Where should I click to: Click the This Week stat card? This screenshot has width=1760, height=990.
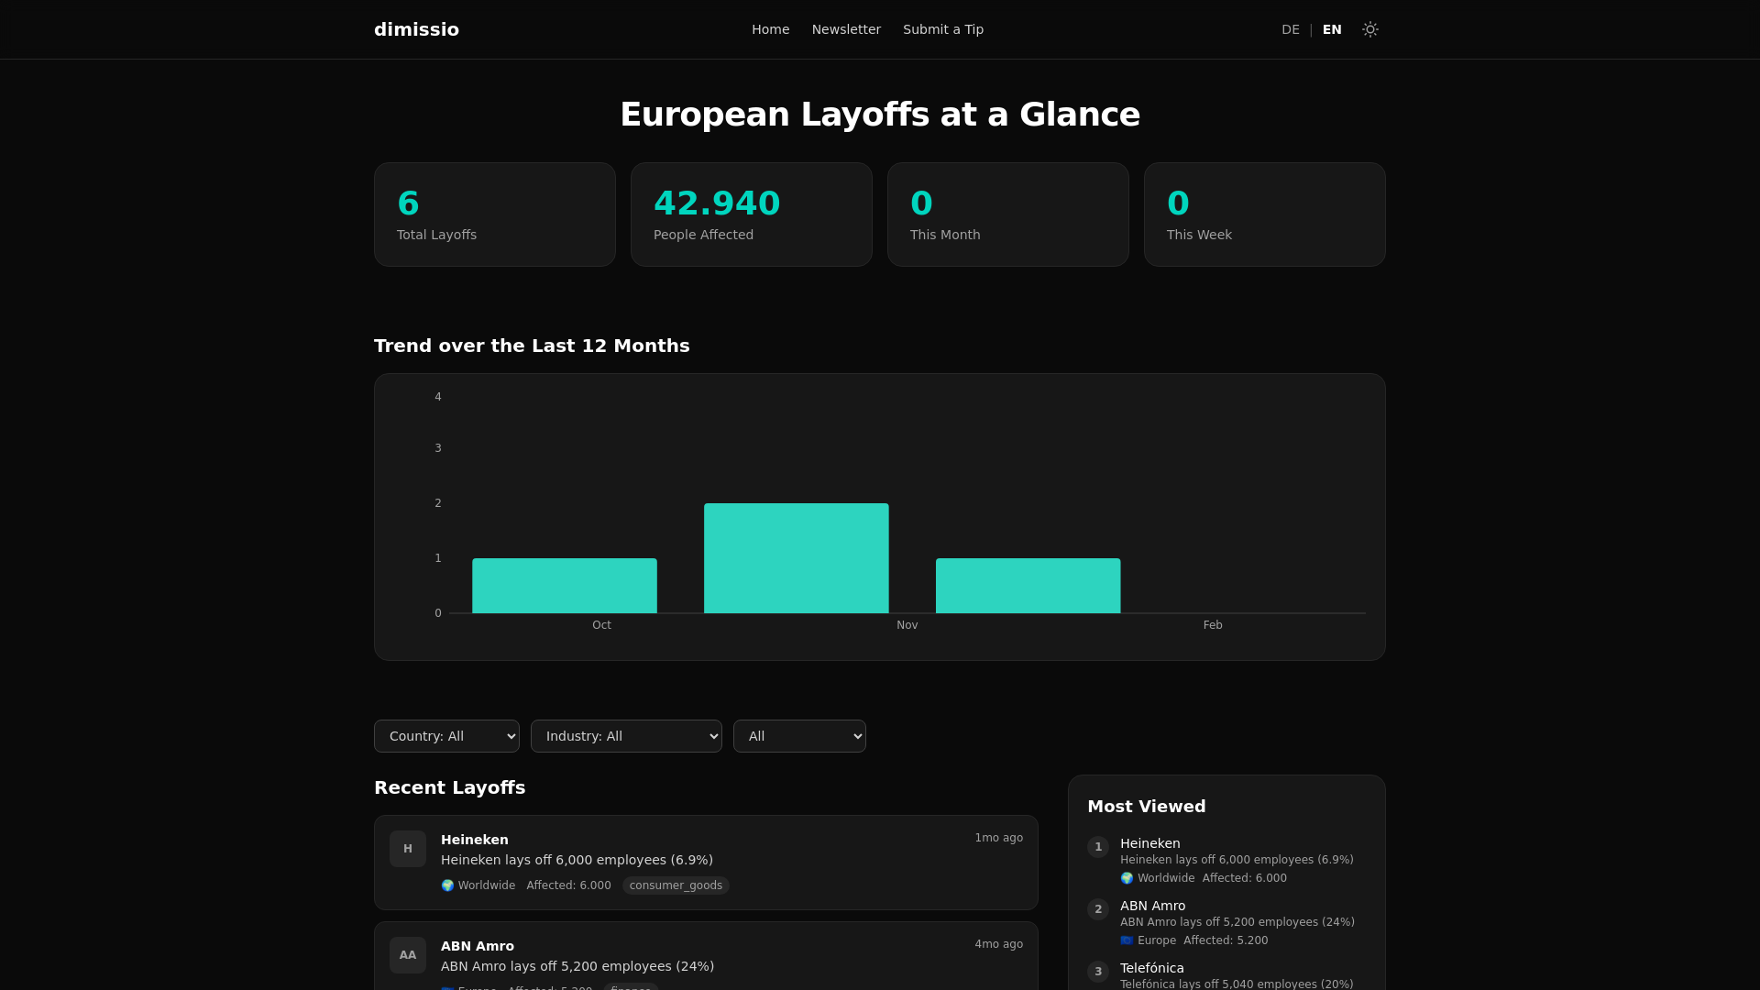1265,214
